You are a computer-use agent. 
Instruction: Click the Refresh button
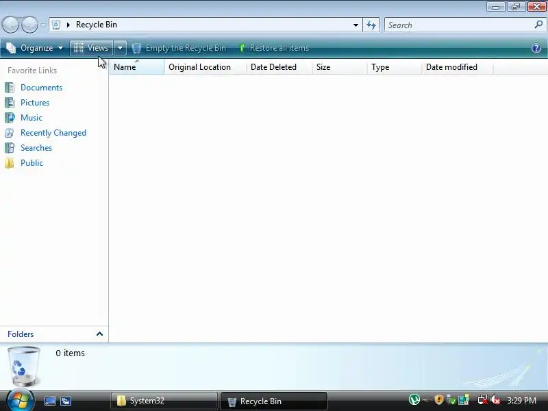tap(371, 25)
